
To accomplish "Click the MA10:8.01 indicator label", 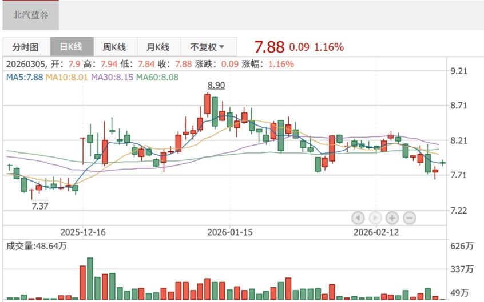I will pos(67,77).
